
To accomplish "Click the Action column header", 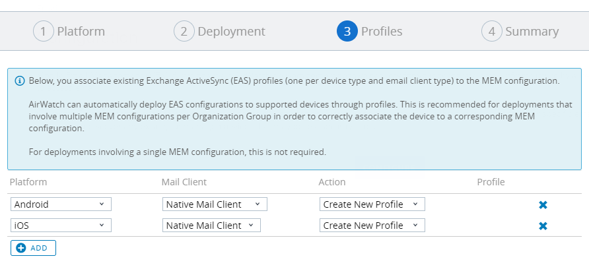I will [332, 182].
